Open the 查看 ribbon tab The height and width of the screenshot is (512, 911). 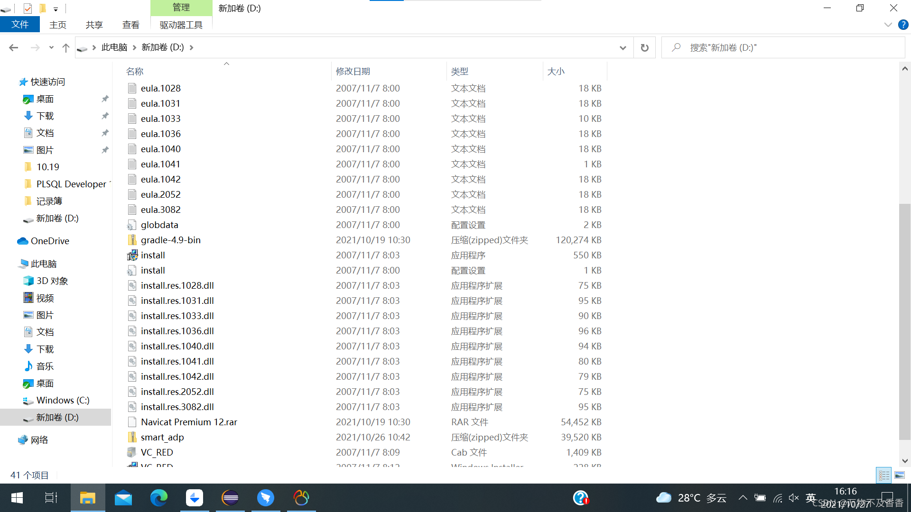pos(130,25)
